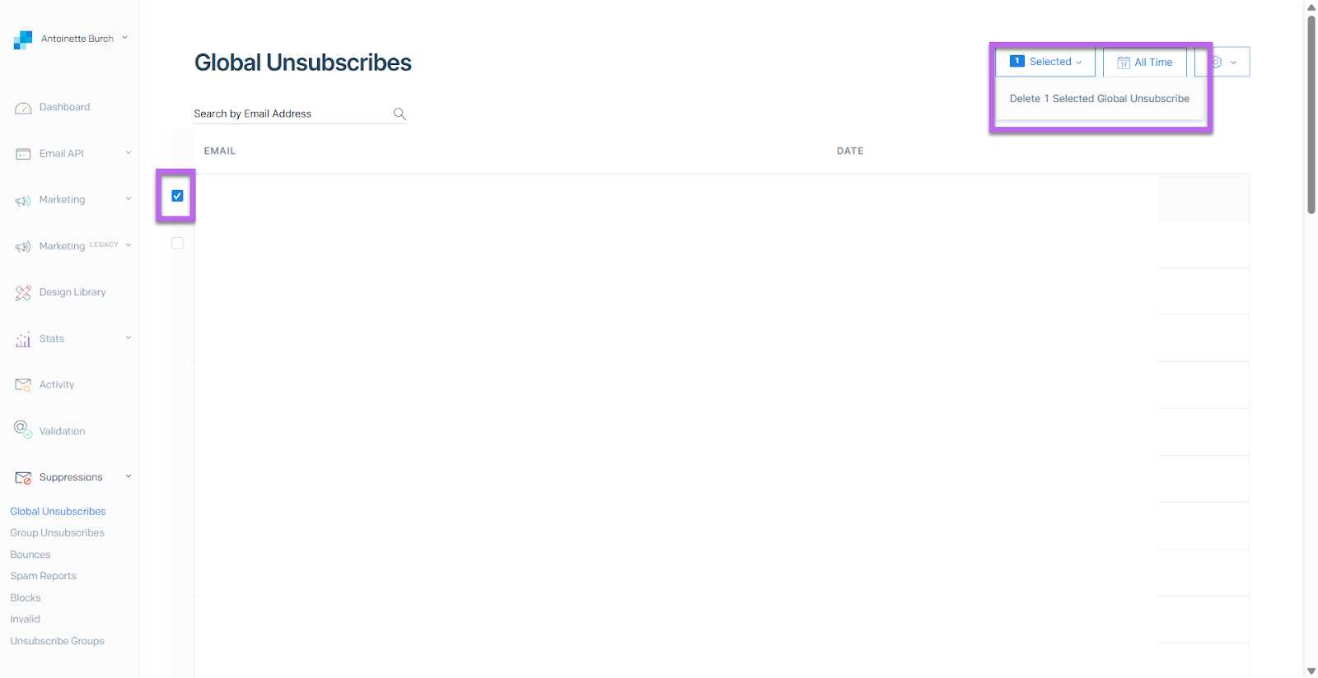Click the Stats bar chart icon
Screen dimensions: 1318x678
[23, 339]
